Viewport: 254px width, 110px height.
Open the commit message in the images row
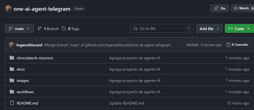pyautogui.click(x=135, y=81)
